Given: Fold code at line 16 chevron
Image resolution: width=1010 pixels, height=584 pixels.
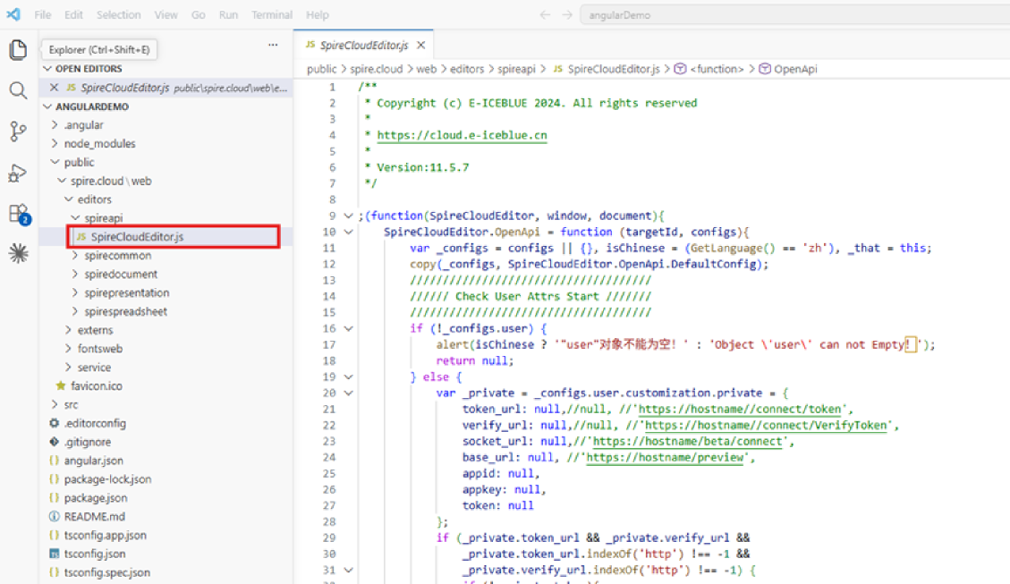Looking at the screenshot, I should click(349, 328).
